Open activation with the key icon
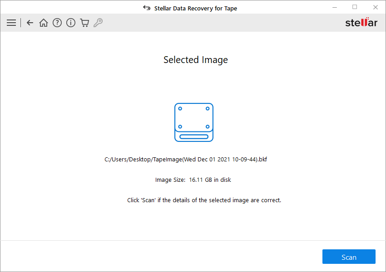 click(x=98, y=23)
